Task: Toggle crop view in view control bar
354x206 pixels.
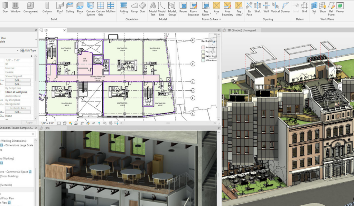Action: pos(82,123)
